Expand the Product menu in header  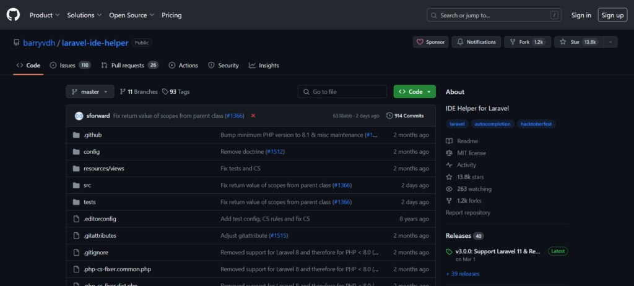point(45,15)
